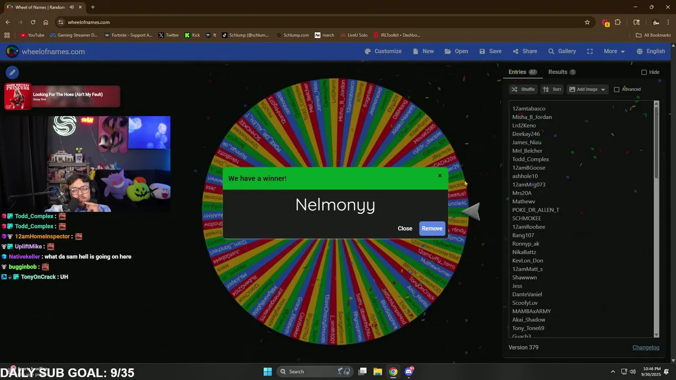Show hidden system tray icons

coord(613,372)
